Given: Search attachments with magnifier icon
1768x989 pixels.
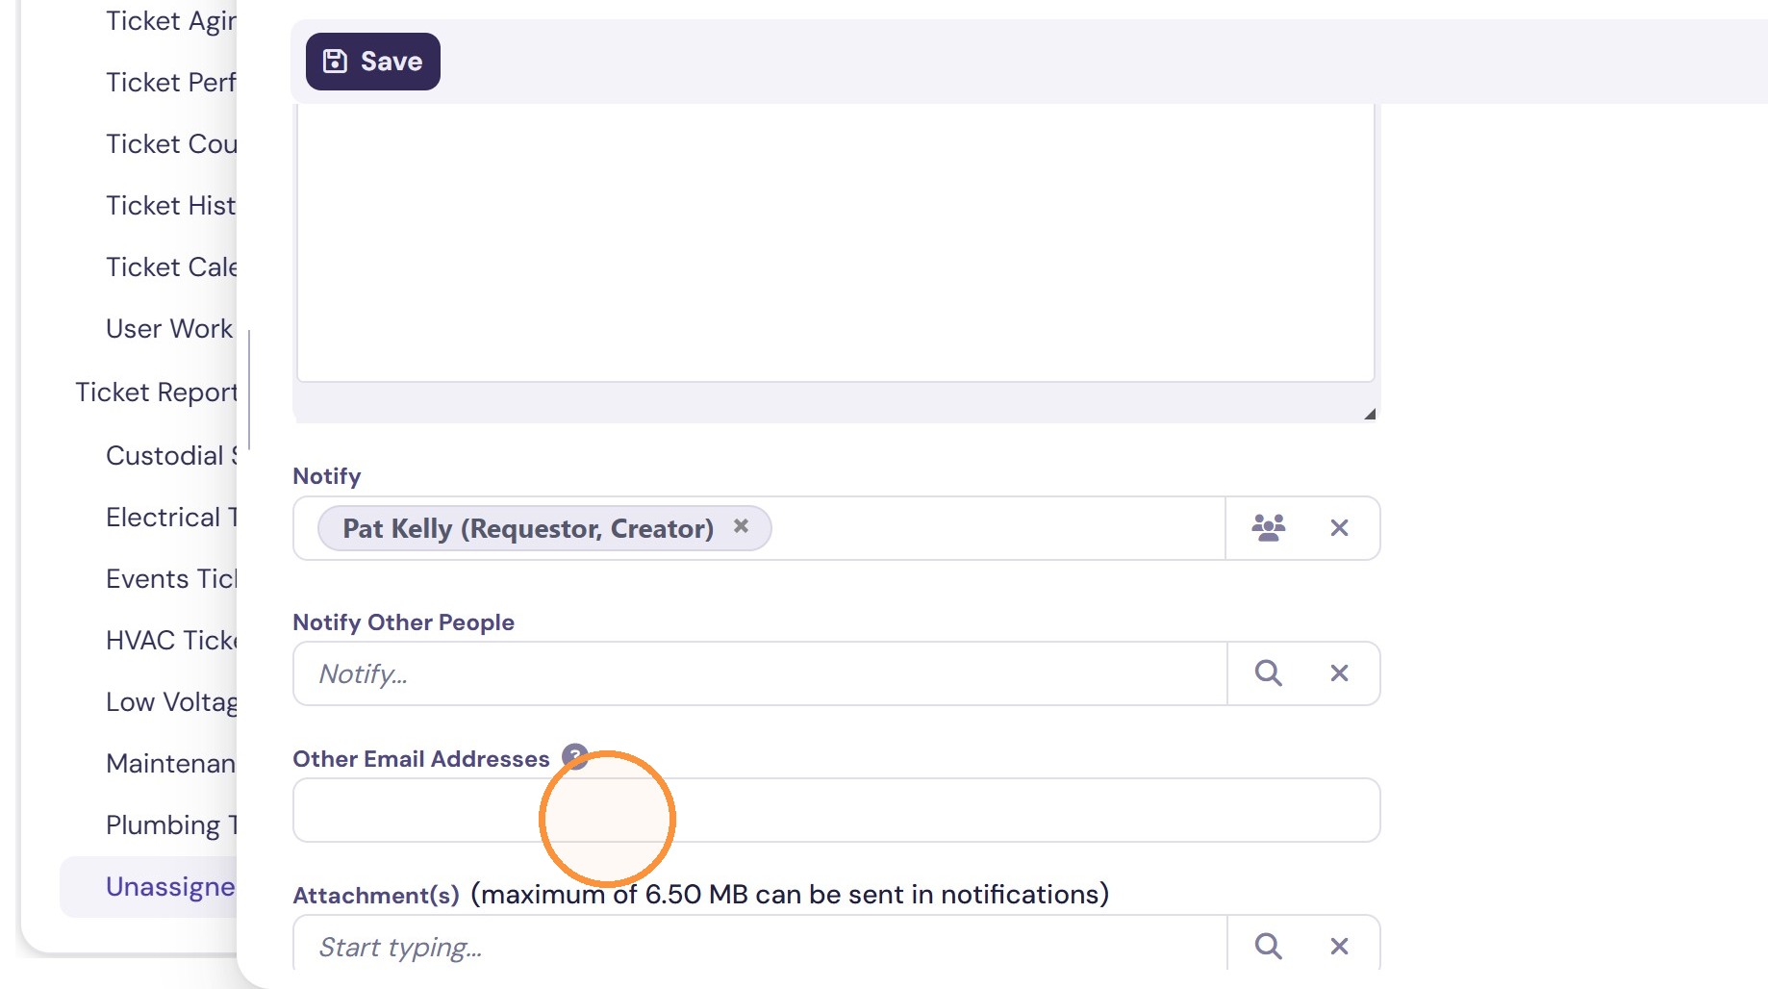Looking at the screenshot, I should pyautogui.click(x=1269, y=946).
